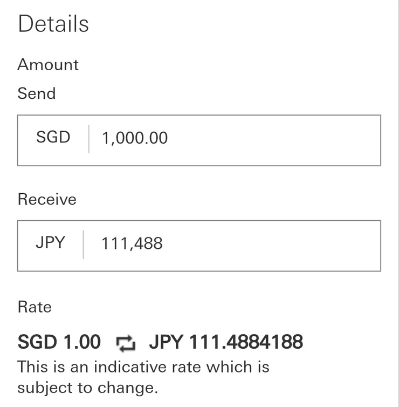
Task: Open the SGD send currency selector
Action: pyautogui.click(x=53, y=138)
